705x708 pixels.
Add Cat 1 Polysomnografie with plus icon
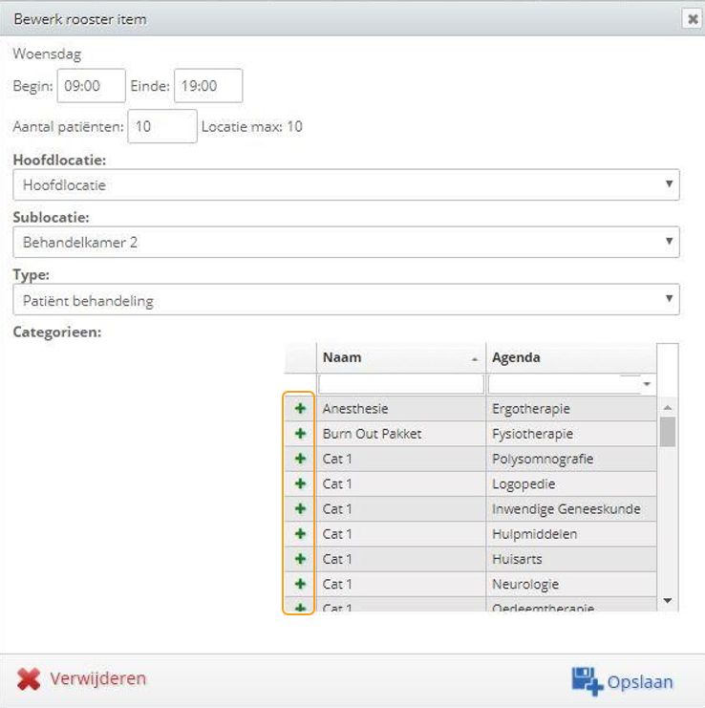[300, 459]
